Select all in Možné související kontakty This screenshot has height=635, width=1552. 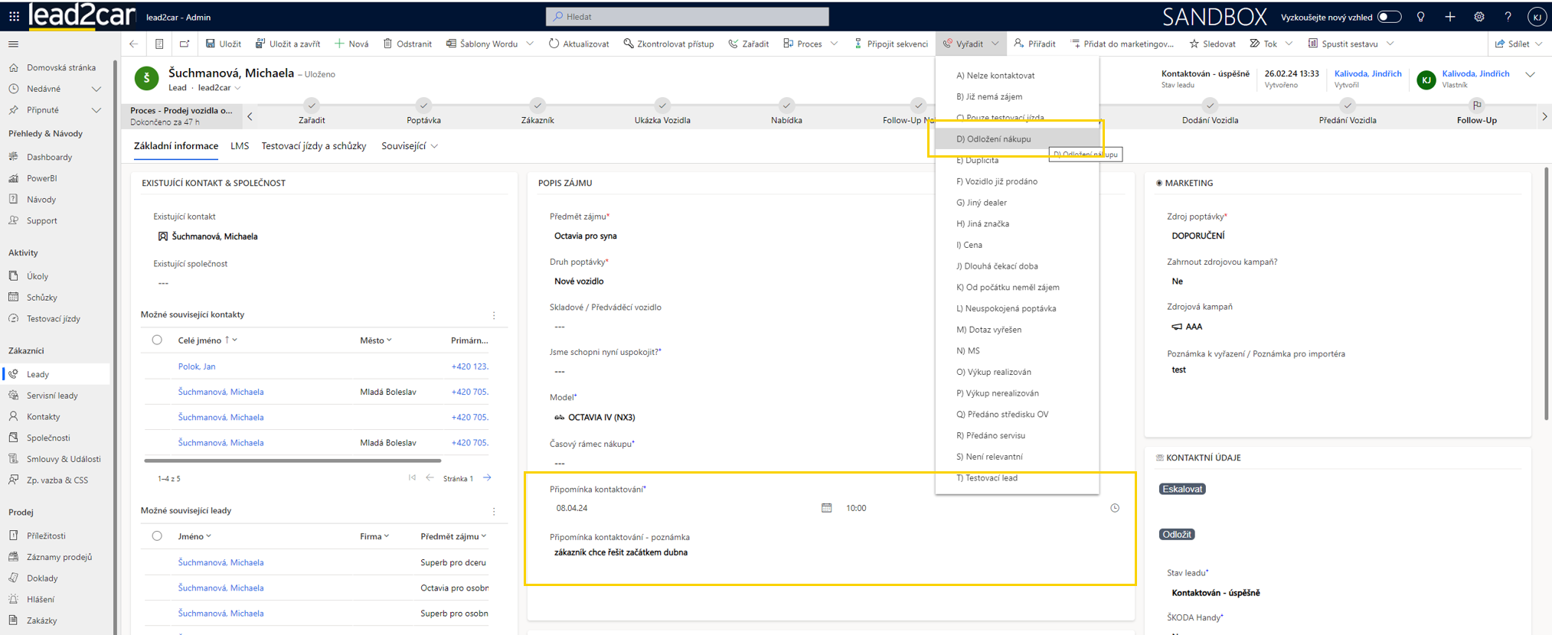tap(157, 340)
